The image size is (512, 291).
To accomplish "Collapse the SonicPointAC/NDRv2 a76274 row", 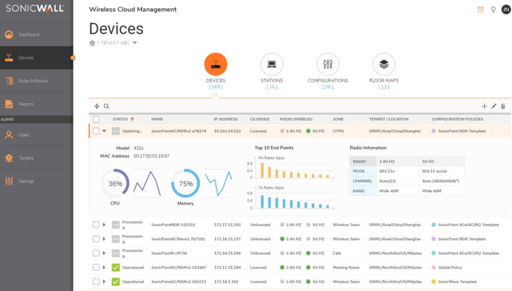I will coord(104,131).
